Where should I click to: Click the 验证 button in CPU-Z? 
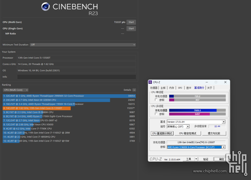206,159
